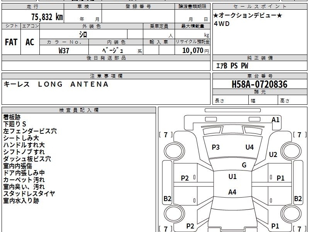Click the P3 mark on the diagram
The height and width of the screenshot is (232, 309).
[216, 147]
